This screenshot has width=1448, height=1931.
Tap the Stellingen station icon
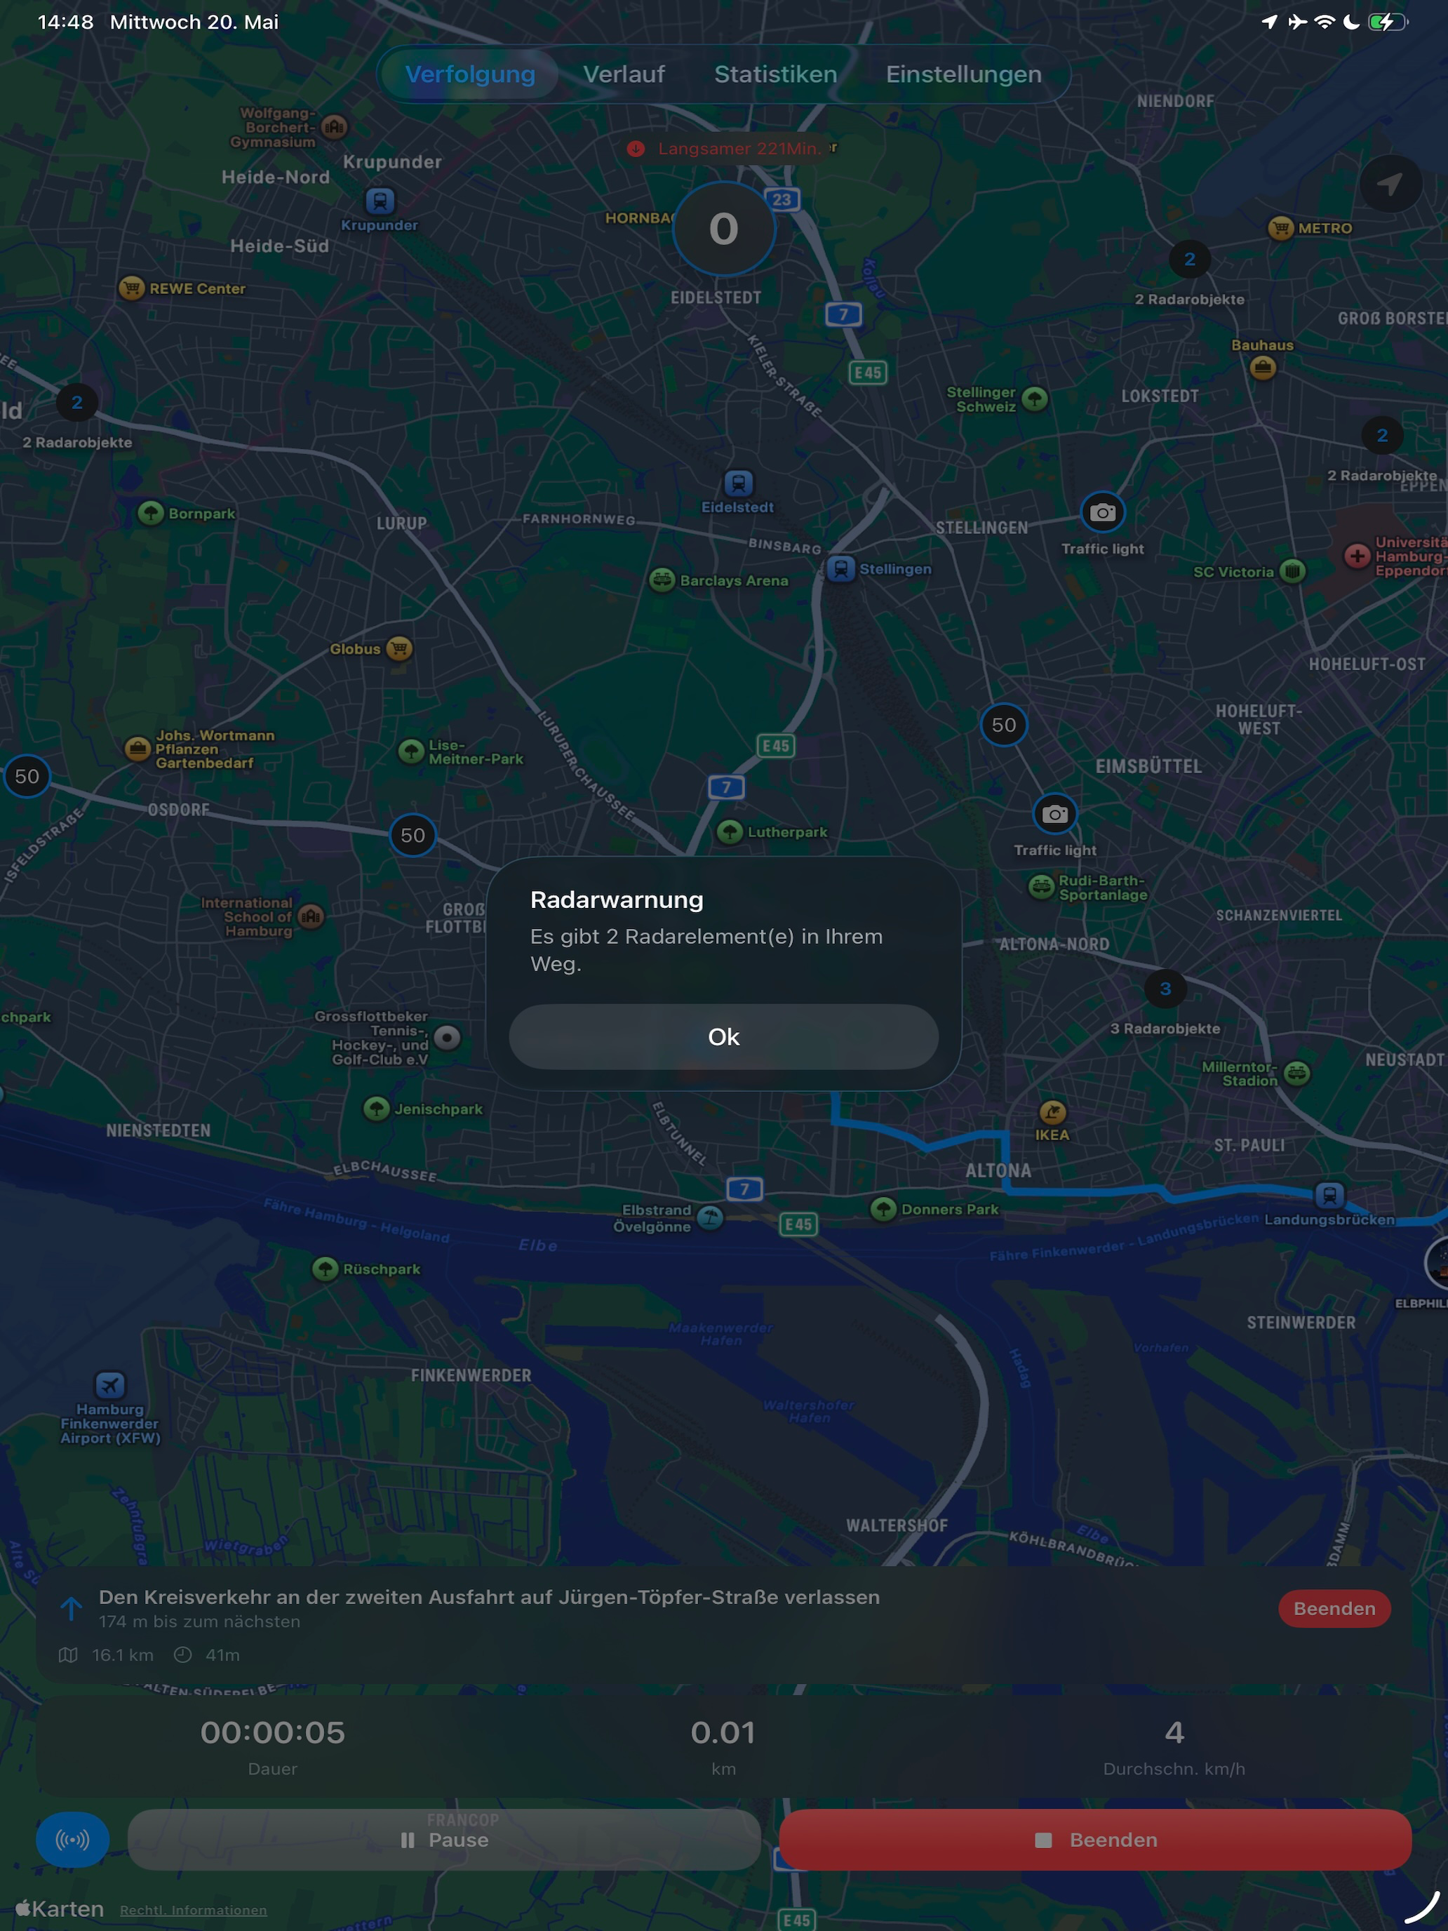point(840,569)
